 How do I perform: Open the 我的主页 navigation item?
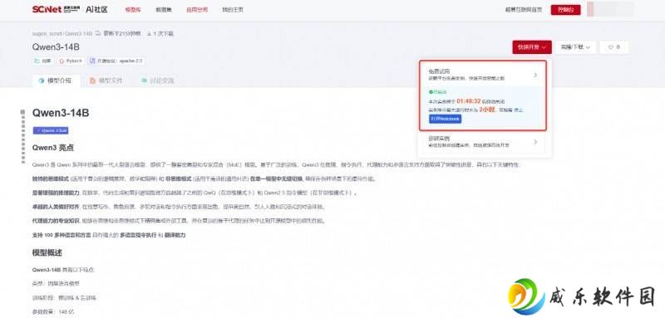point(233,10)
